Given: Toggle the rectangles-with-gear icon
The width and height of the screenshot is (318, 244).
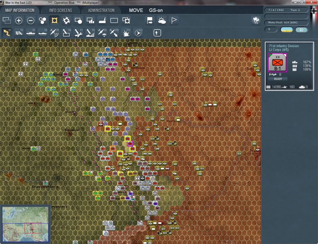Looking at the screenshot, I should [126, 20].
